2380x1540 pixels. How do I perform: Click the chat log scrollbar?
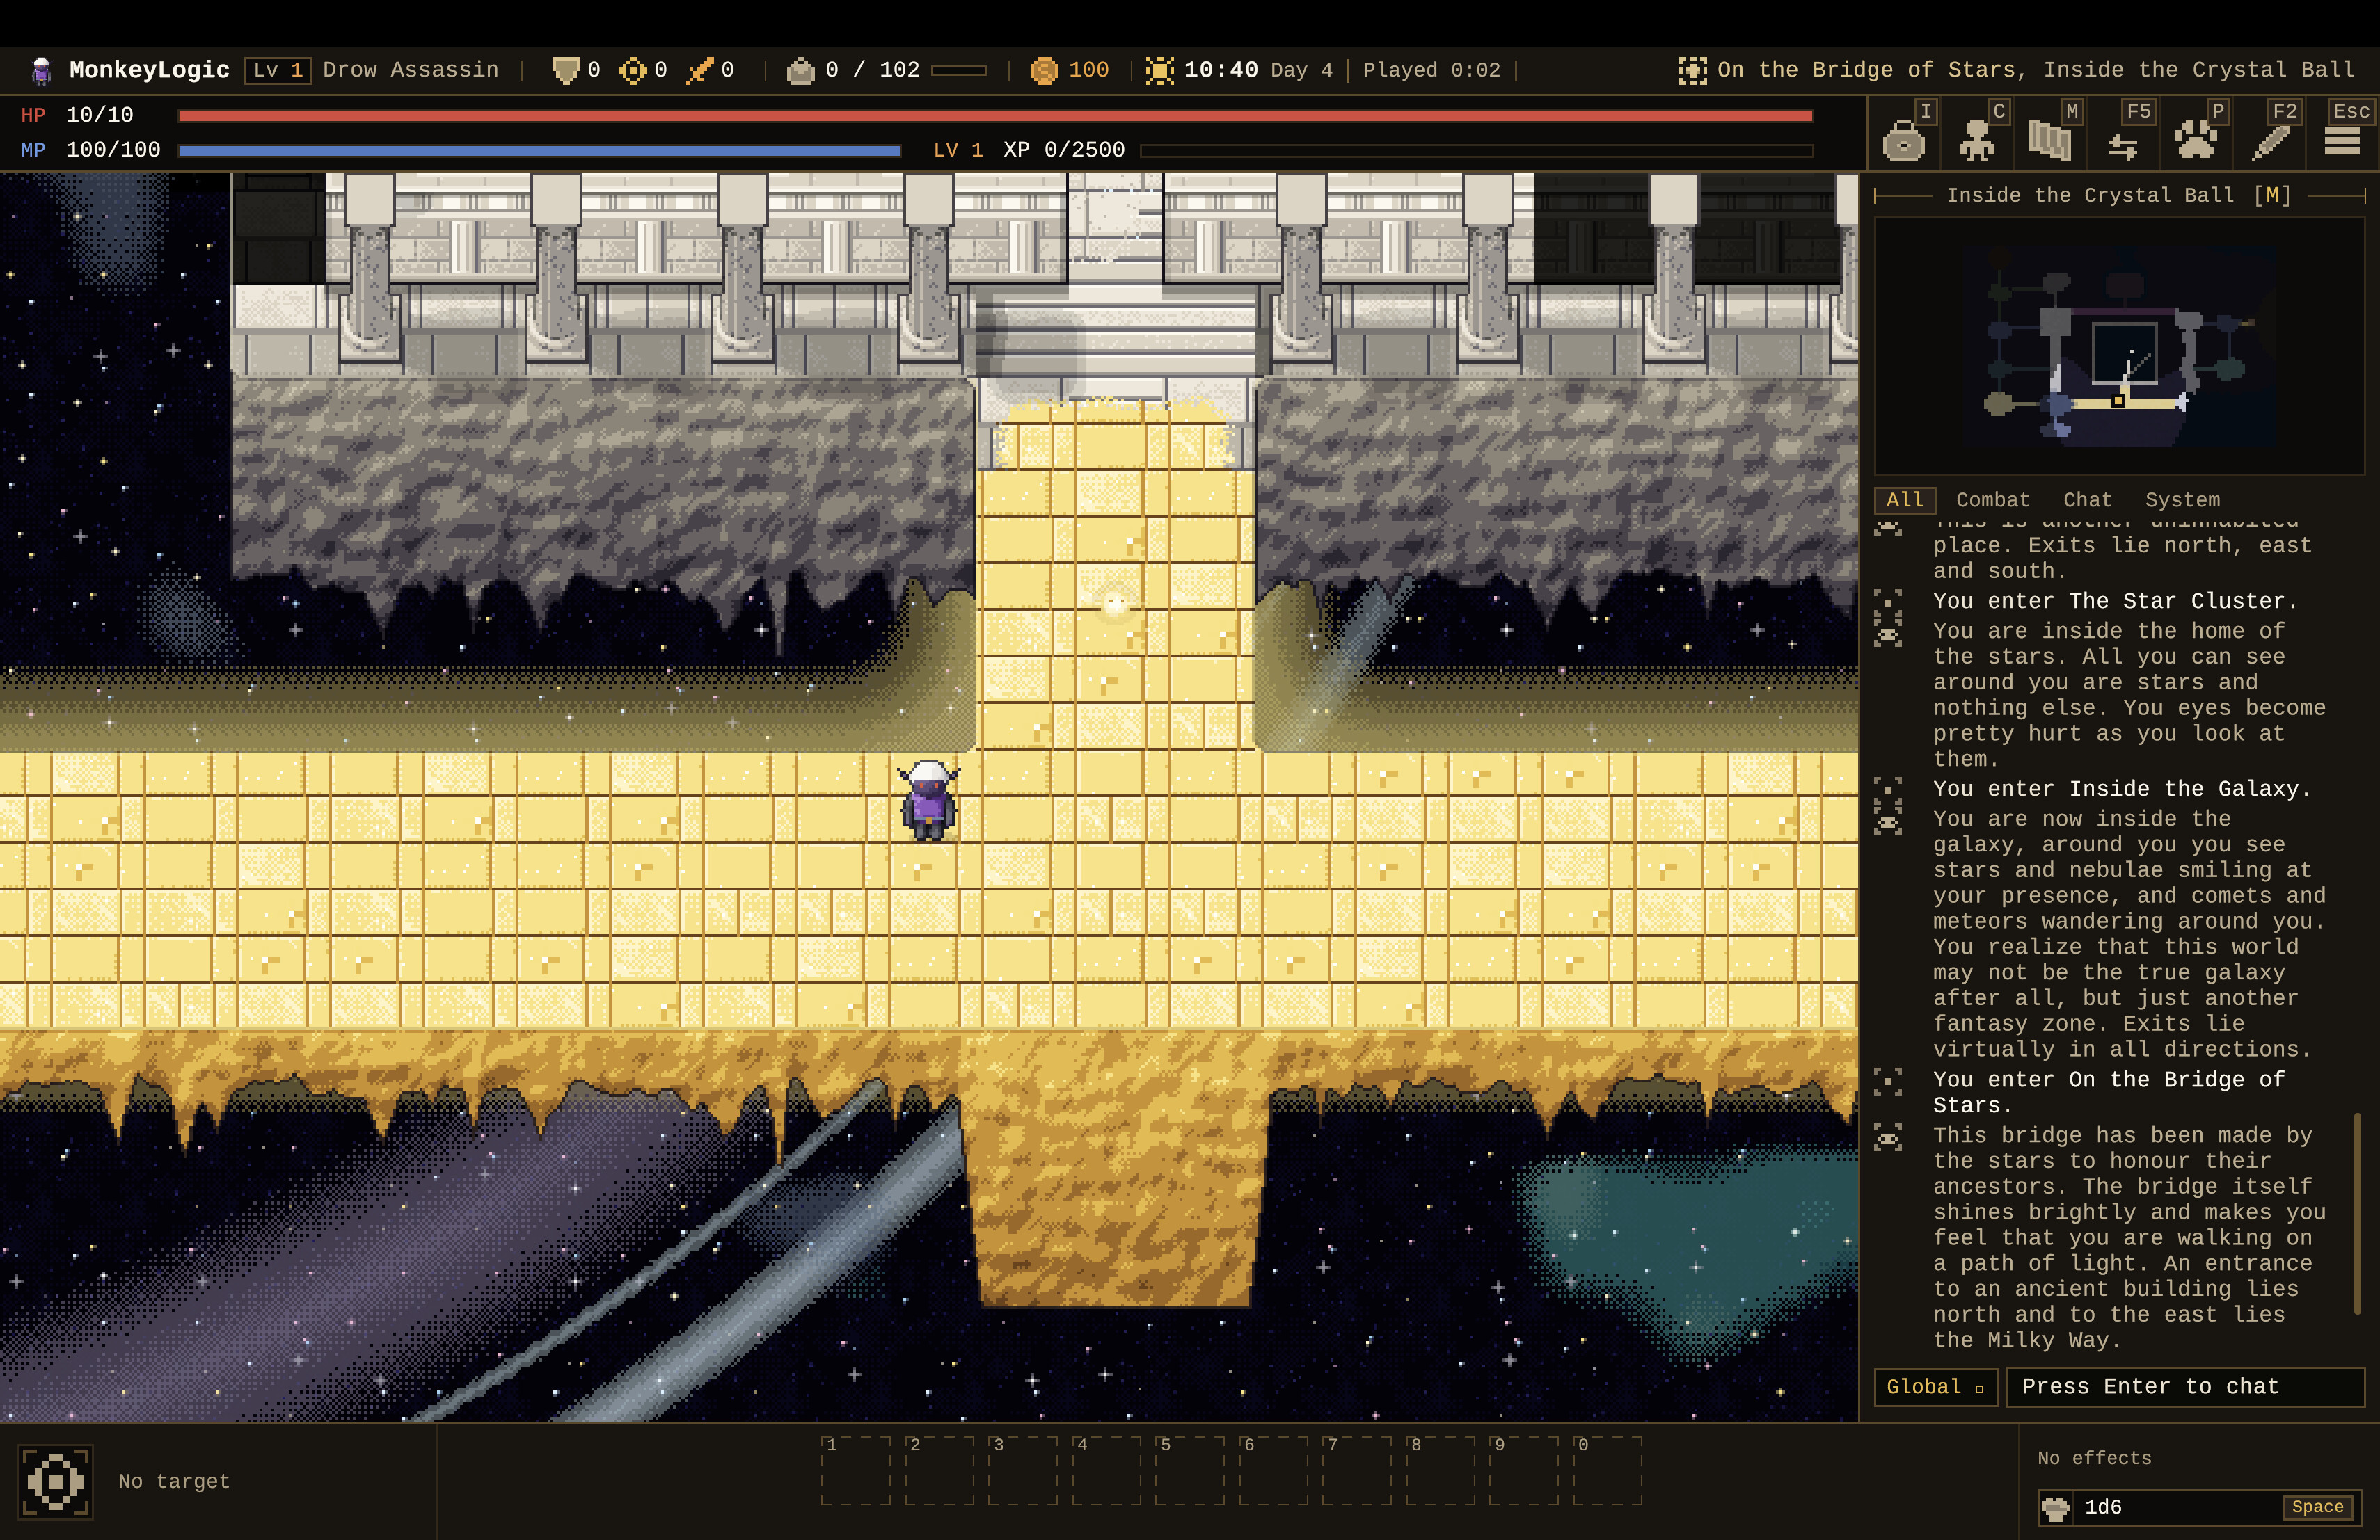(x=2358, y=1213)
